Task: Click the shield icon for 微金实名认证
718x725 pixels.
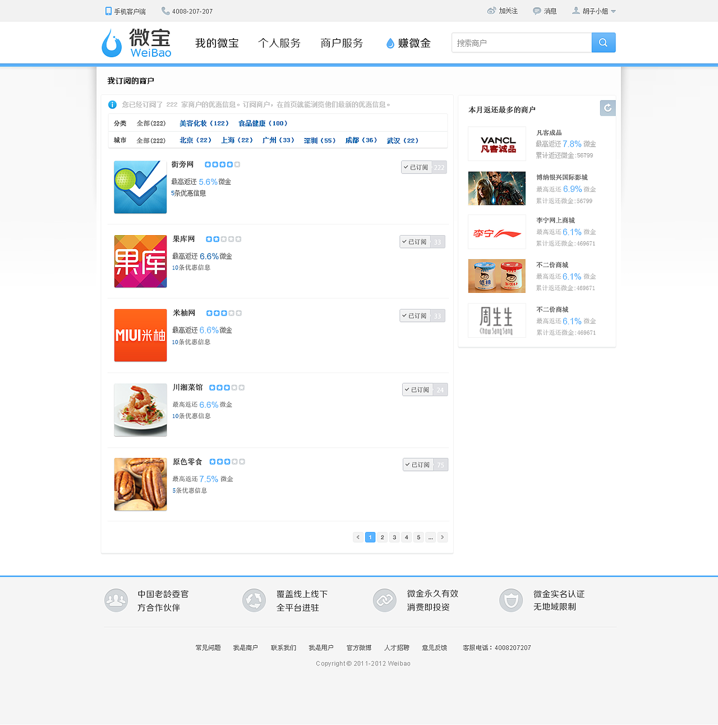Action: click(x=511, y=600)
